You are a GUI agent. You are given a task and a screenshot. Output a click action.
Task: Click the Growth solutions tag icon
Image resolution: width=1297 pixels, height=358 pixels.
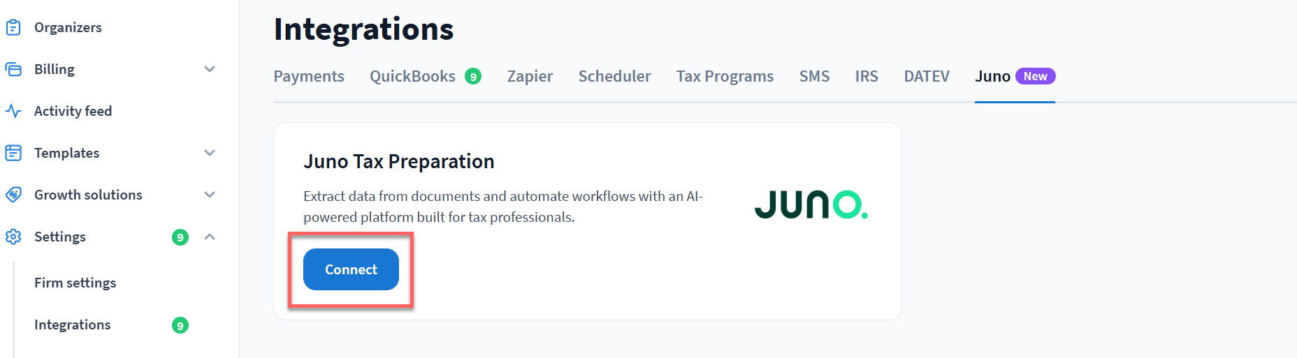(13, 195)
